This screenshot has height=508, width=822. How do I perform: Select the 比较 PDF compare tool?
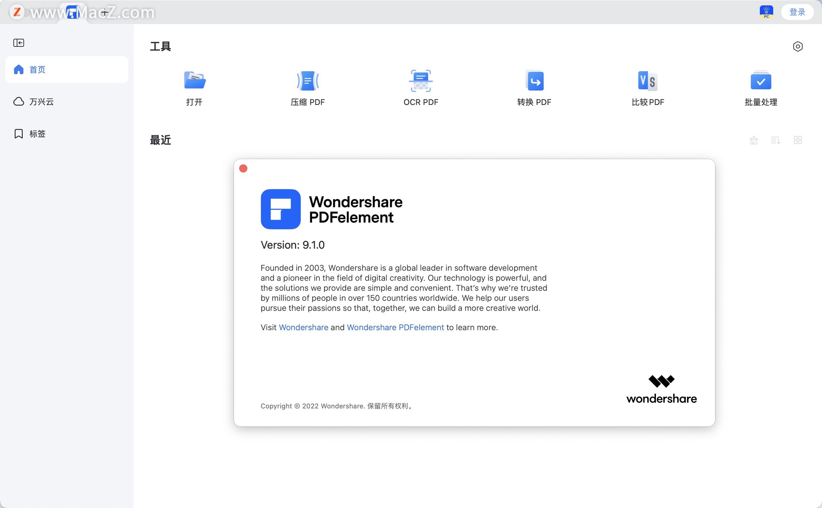[647, 87]
